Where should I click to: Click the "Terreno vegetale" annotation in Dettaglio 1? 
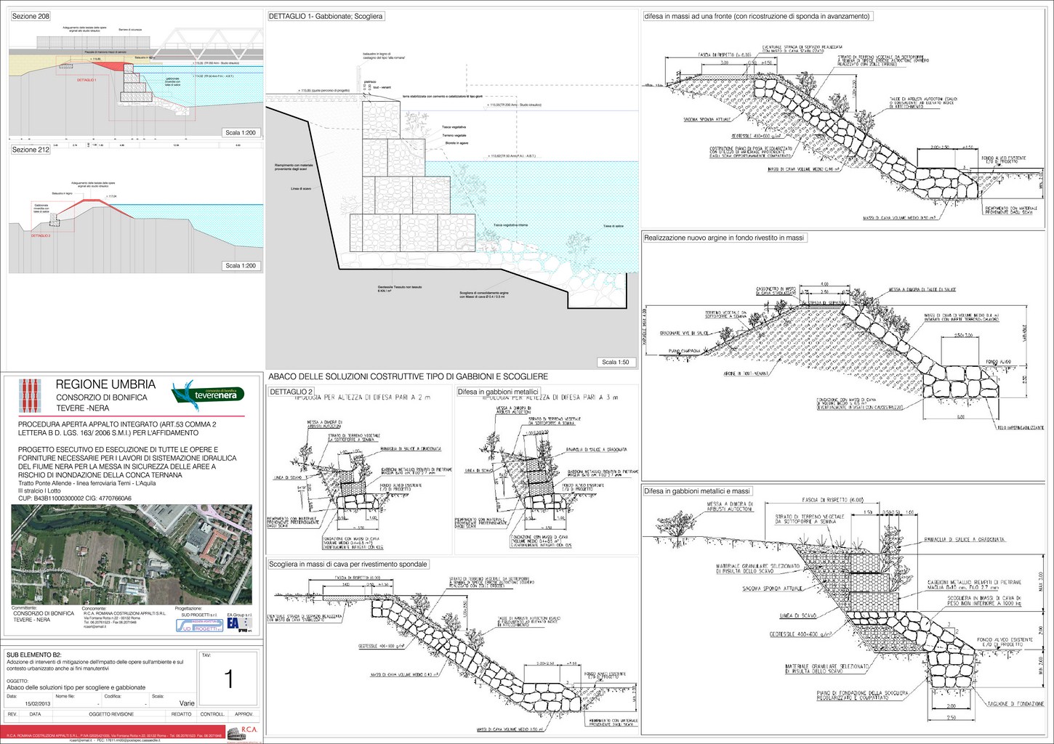pos(454,135)
